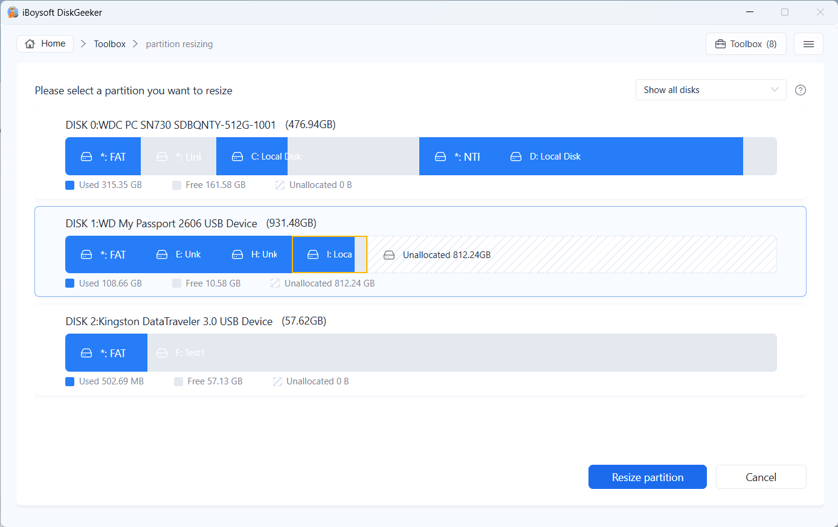This screenshot has height=527, width=838.
Task: Click the Unallocated 0 B text under Disk 0
Action: tap(321, 185)
